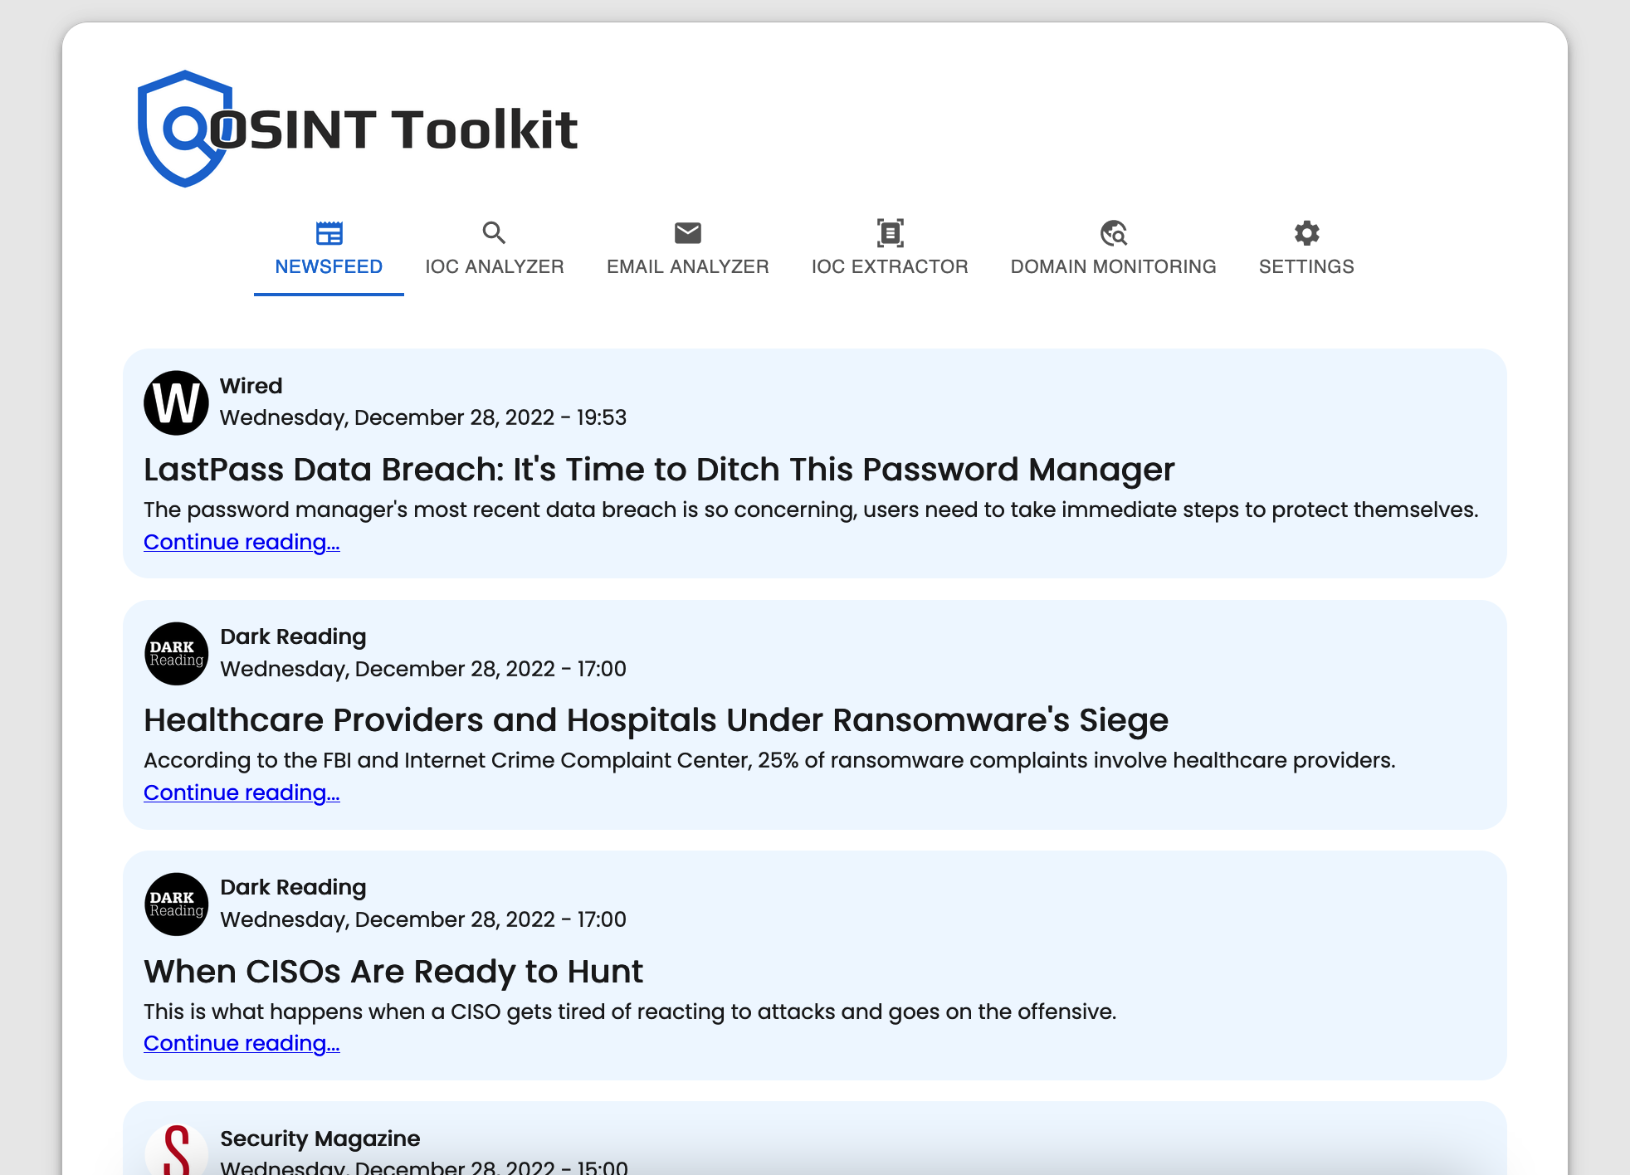Click the Settings gear icon
Image resolution: width=1630 pixels, height=1175 pixels.
click(1306, 233)
